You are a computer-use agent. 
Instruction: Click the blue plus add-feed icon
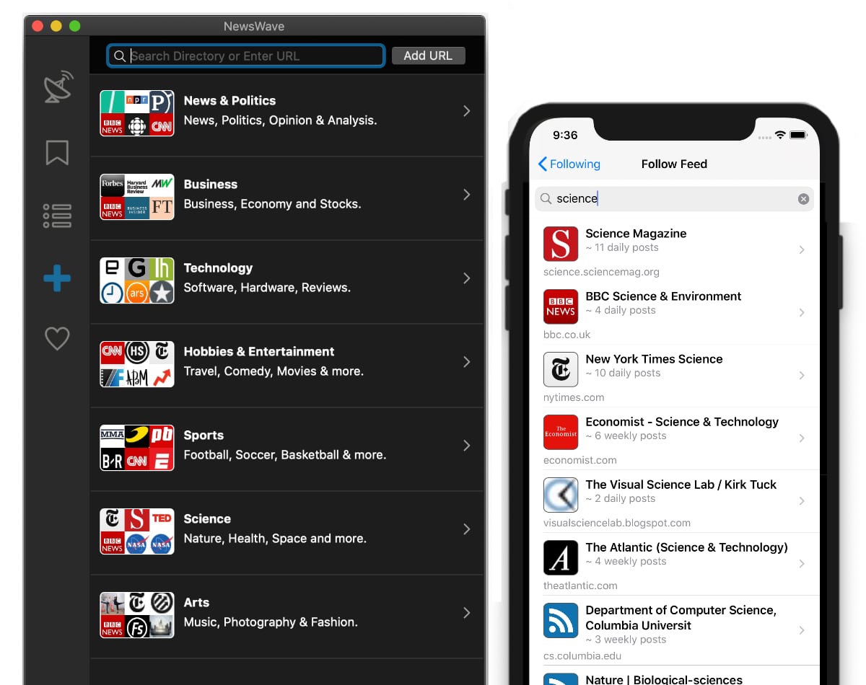57,278
